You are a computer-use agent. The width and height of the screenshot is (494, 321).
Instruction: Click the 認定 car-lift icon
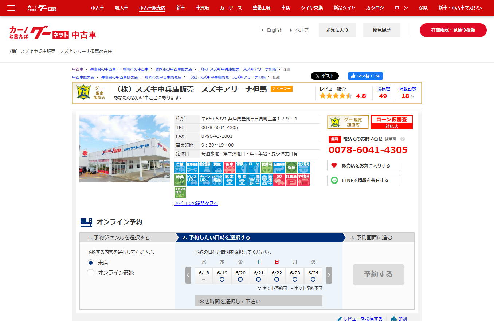point(230,180)
